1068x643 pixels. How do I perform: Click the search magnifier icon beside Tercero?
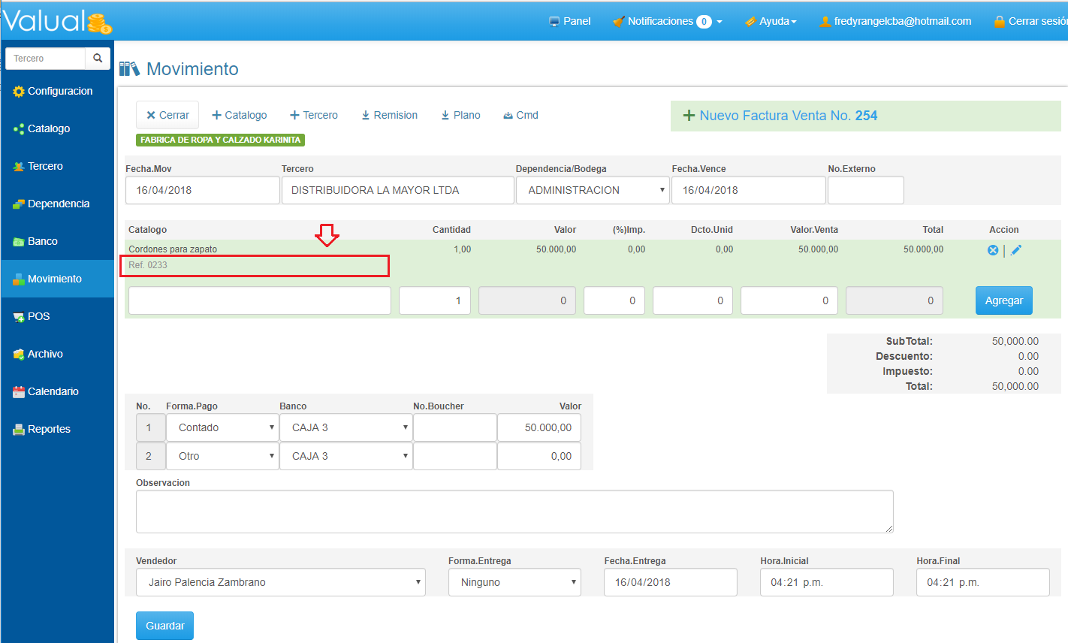pyautogui.click(x=98, y=59)
